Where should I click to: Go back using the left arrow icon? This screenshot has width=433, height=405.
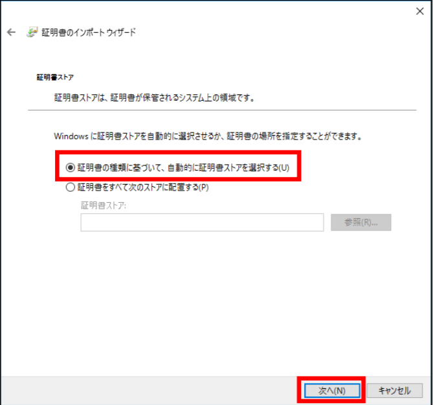tap(11, 32)
